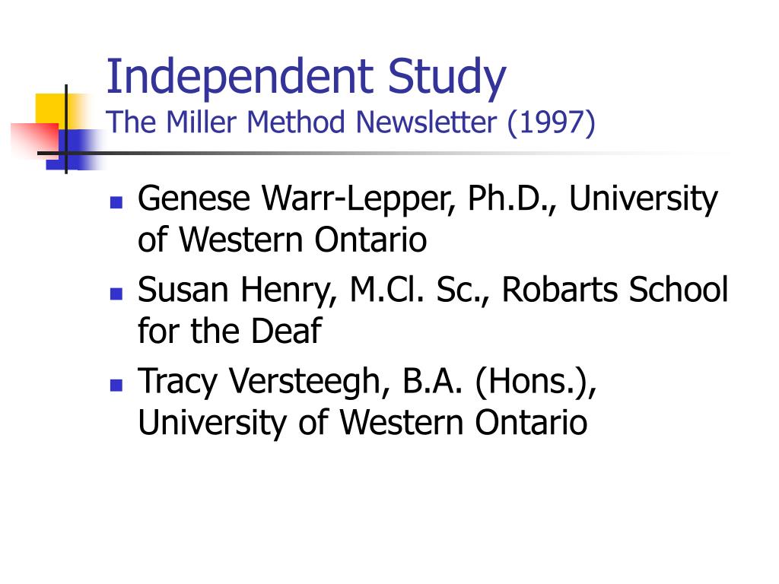Click the "for the Deaf" line
Viewport: 779px width, 584px height.
pos(230,331)
